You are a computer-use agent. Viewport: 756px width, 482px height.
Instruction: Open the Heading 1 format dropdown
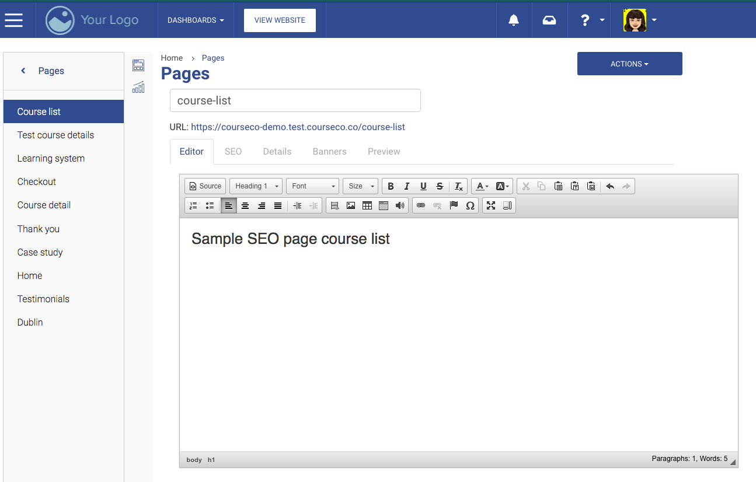256,186
